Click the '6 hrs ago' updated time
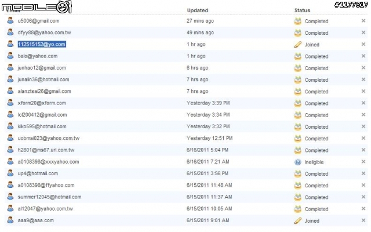The width and height of the screenshot is (371, 232). coord(197,68)
